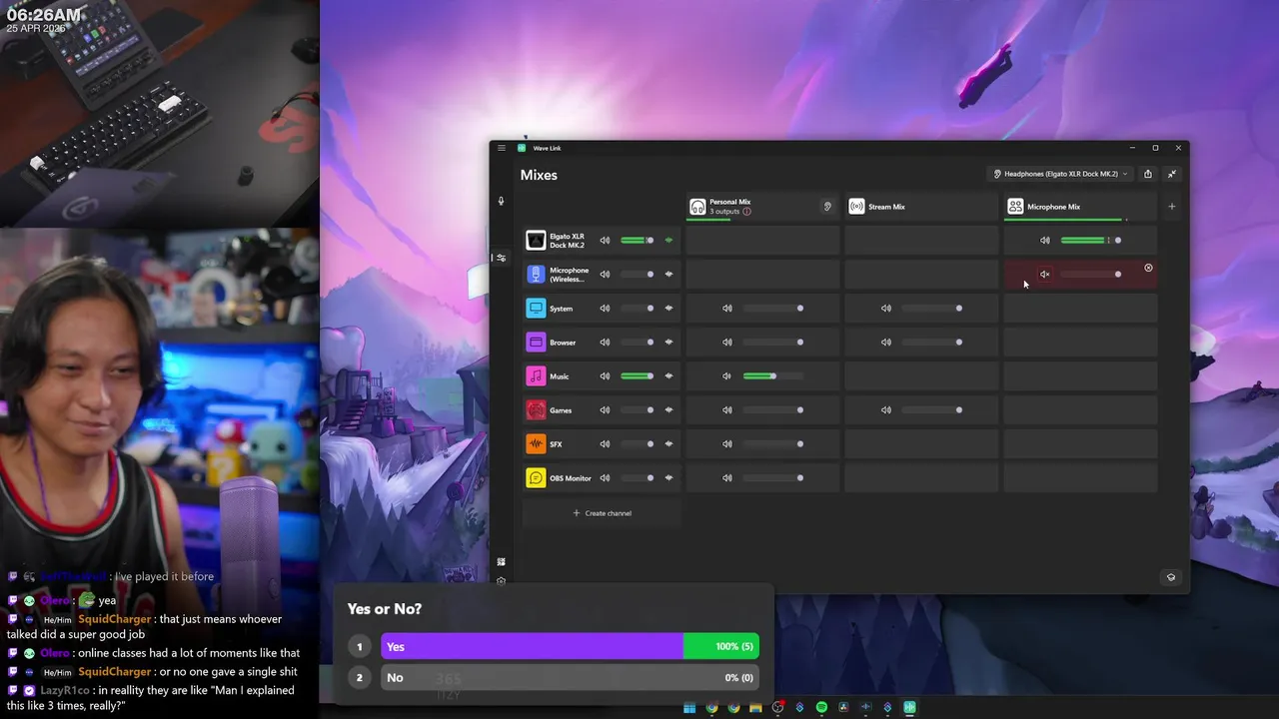Add a new mix with the plus button

point(1172,207)
